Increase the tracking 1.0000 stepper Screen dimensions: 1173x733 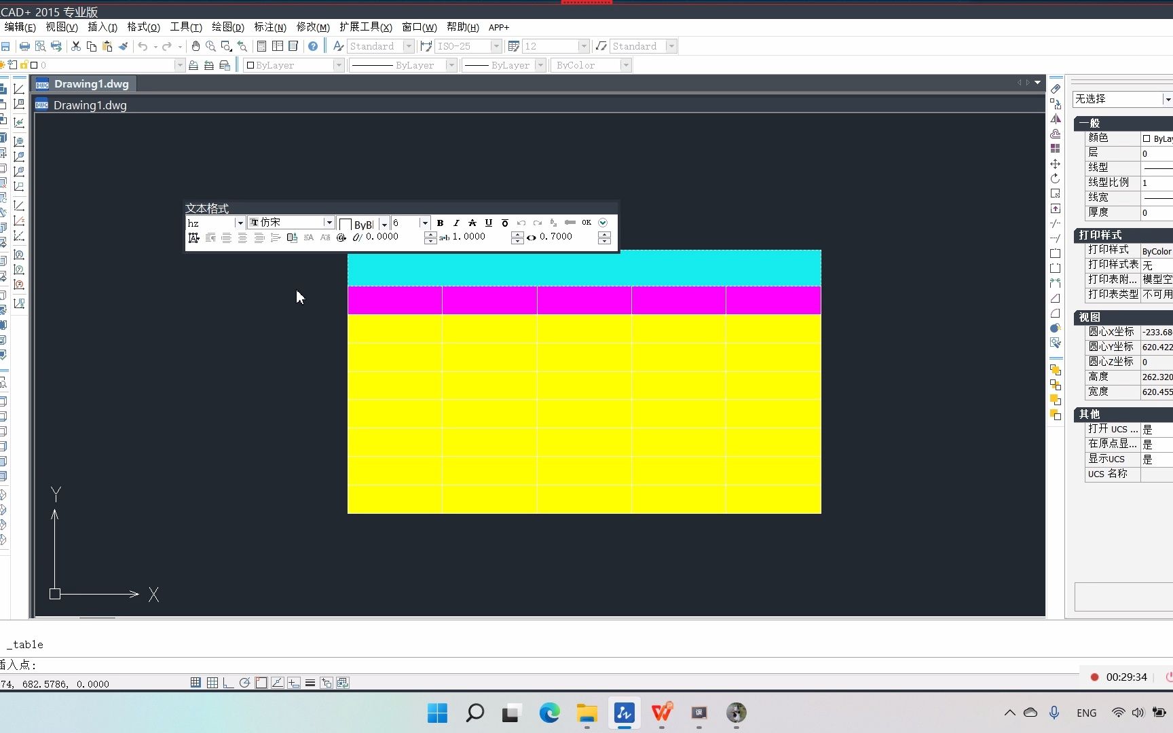(517, 235)
